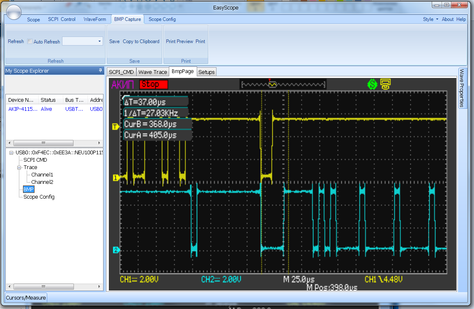Switch to the WaveForm ribbon tab
This screenshot has width=474, height=309.
[94, 19]
